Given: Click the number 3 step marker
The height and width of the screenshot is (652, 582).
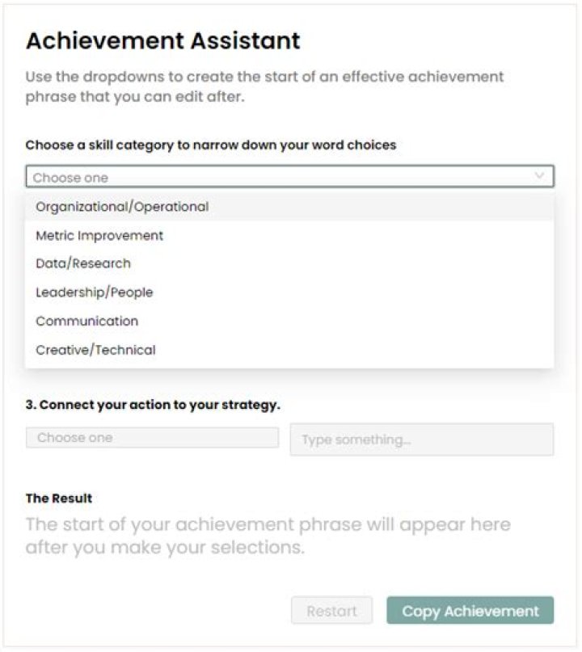Looking at the screenshot, I should (x=30, y=405).
